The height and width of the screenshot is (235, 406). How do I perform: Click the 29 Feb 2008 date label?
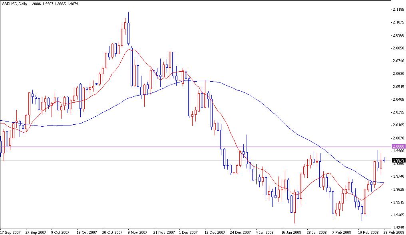394,233
